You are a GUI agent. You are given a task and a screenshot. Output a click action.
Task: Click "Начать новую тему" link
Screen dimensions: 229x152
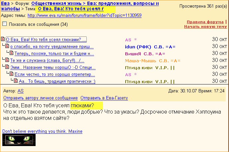(x=205, y=26)
